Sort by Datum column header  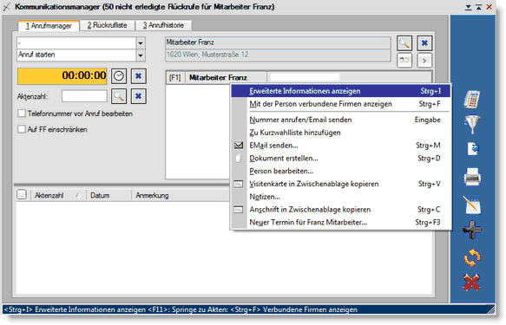108,195
